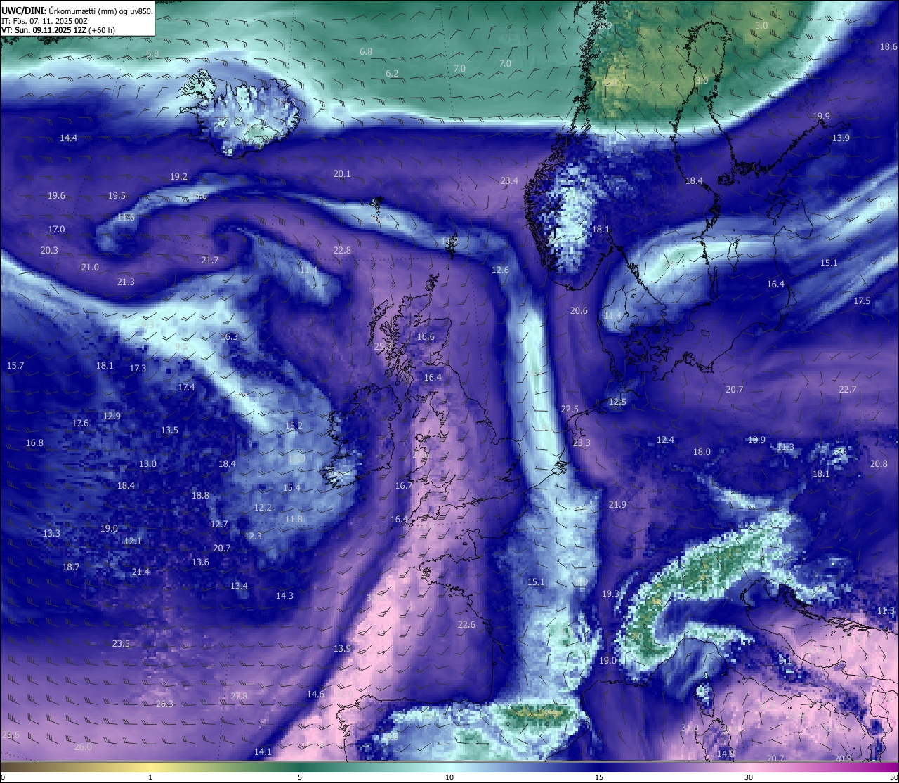The width and height of the screenshot is (899, 783).
Task: Click the map value 22.8
Action: tap(342, 251)
